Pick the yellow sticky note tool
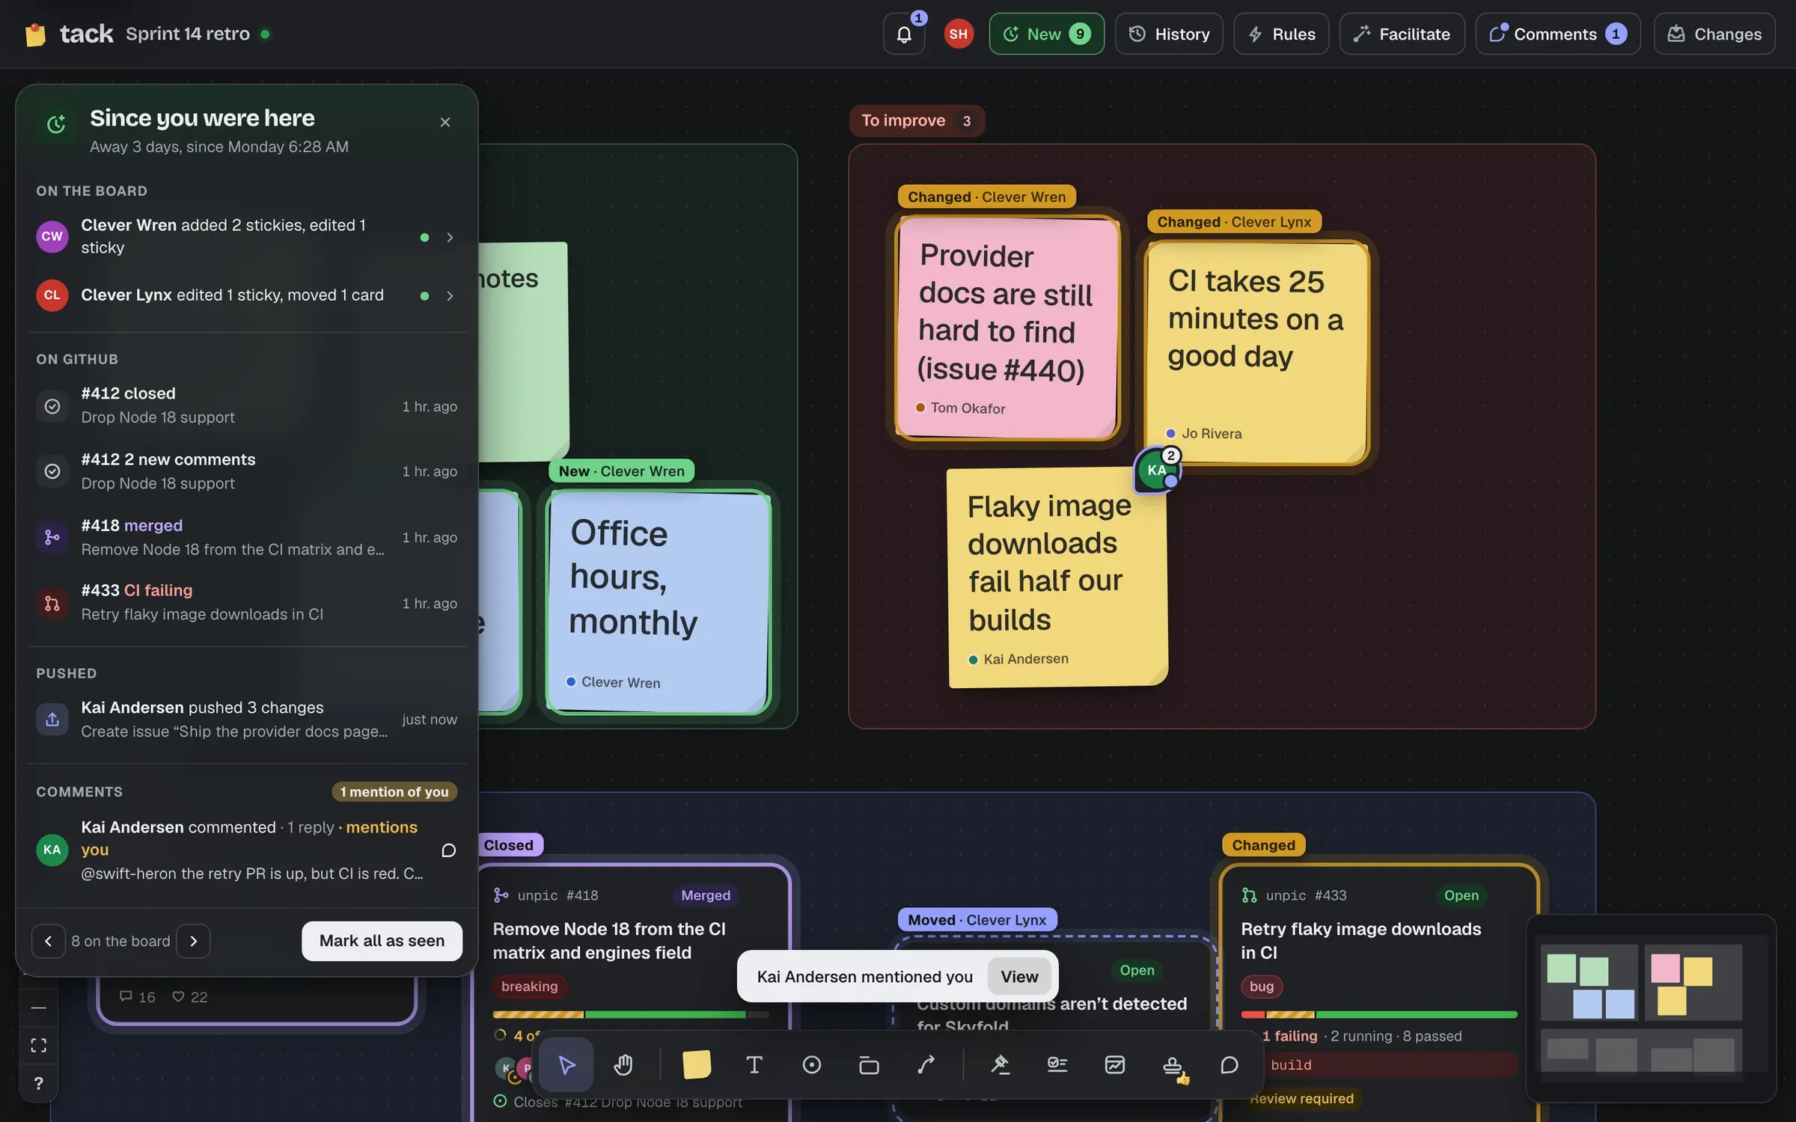1796x1122 pixels. click(x=697, y=1064)
